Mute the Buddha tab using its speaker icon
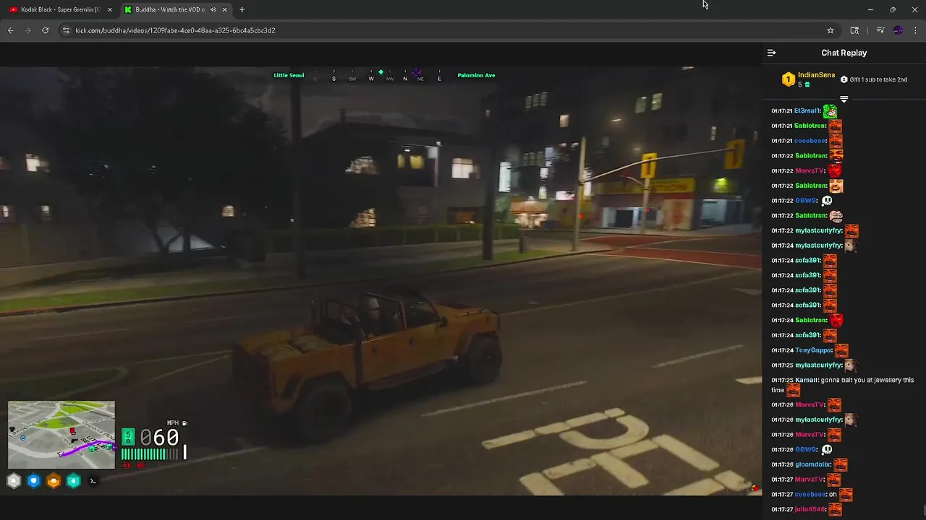Viewport: 926px width, 520px height. pos(213,9)
